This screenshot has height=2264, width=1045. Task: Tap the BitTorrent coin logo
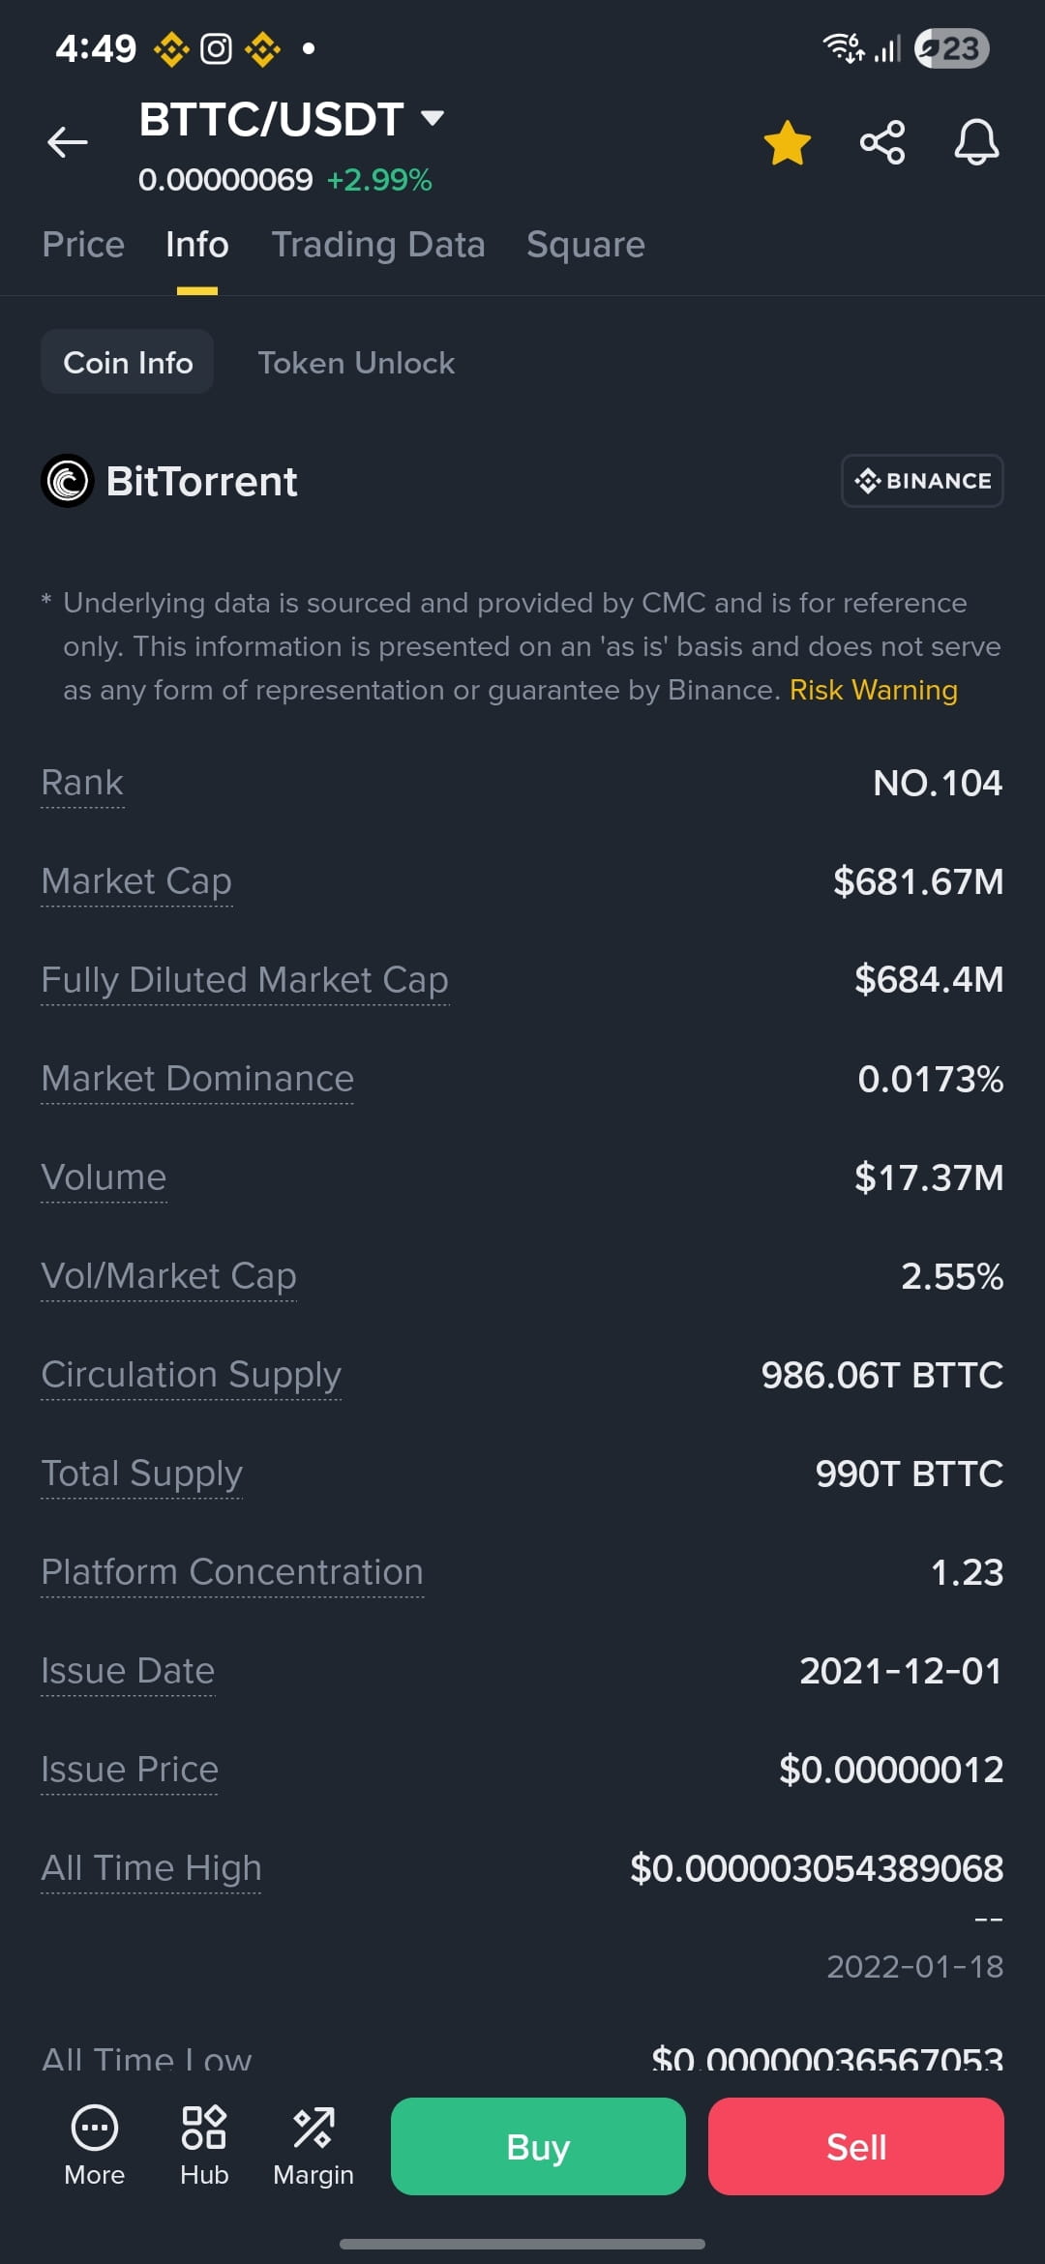[x=68, y=481]
